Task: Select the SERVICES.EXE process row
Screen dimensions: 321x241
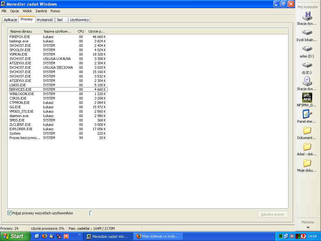Action: (x=58, y=89)
